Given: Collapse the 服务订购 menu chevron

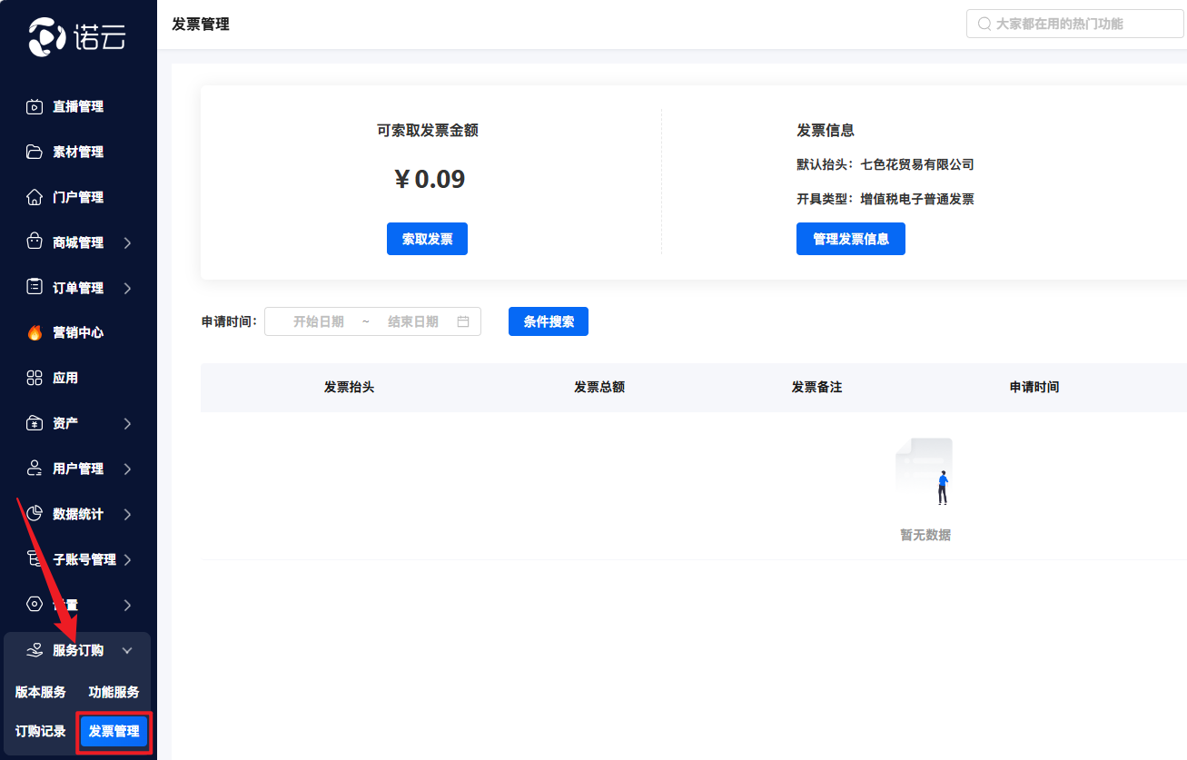Looking at the screenshot, I should coord(127,650).
